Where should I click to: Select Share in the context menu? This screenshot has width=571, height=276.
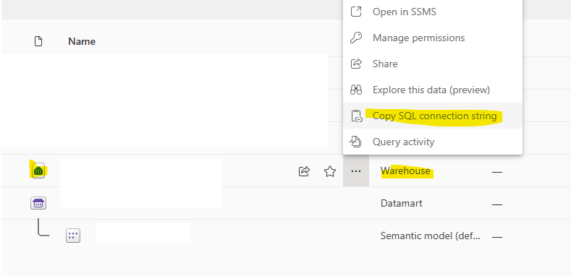coord(433,64)
